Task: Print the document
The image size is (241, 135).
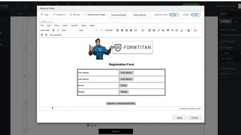Action: 168,30
